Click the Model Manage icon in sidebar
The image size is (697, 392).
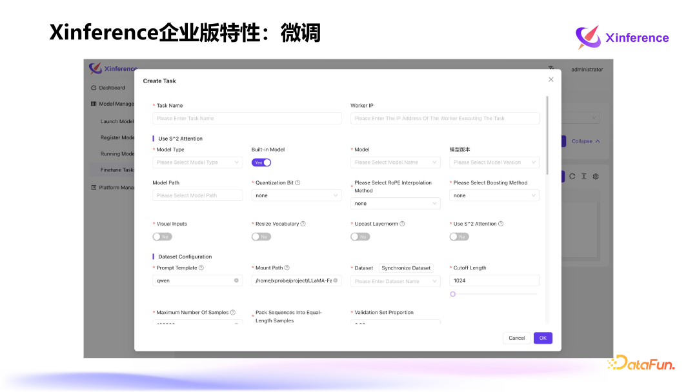[93, 104]
